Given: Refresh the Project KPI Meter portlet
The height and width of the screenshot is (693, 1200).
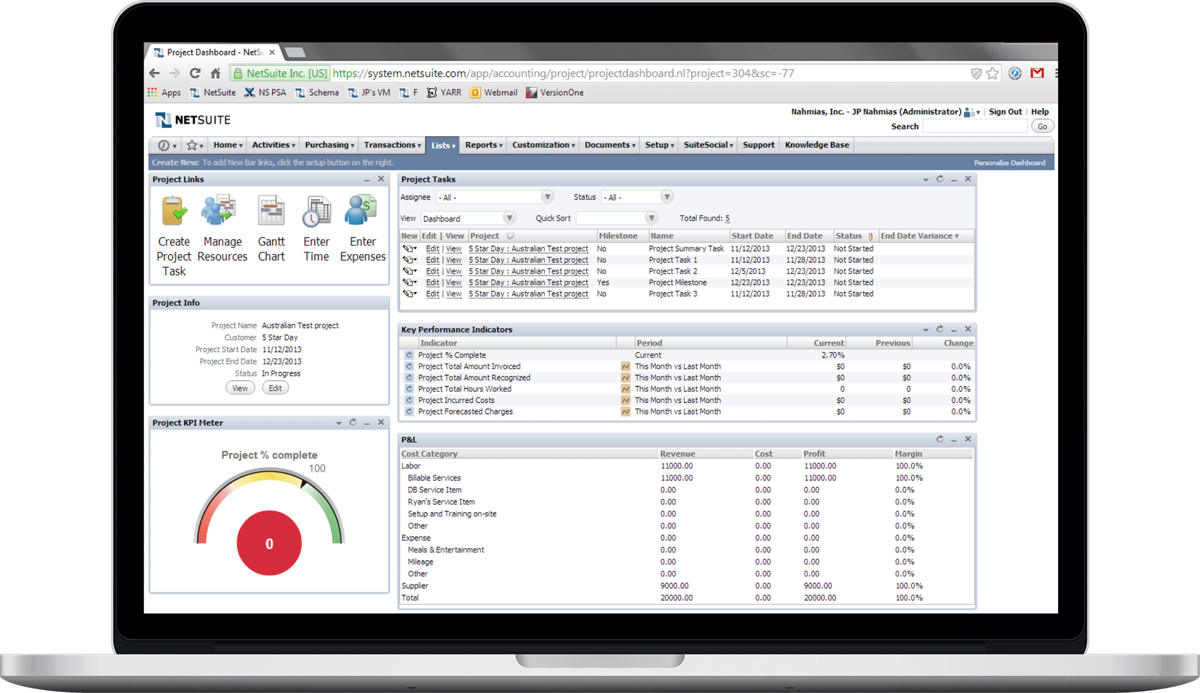Looking at the screenshot, I should tap(353, 422).
